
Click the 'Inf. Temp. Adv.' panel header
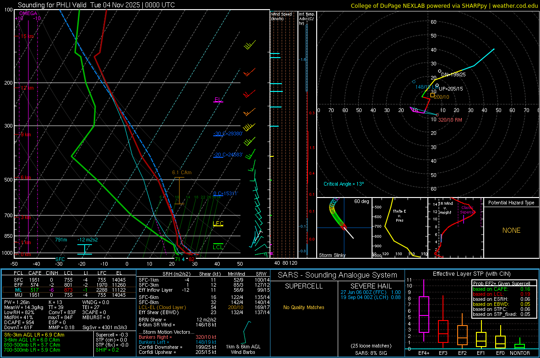click(x=307, y=19)
